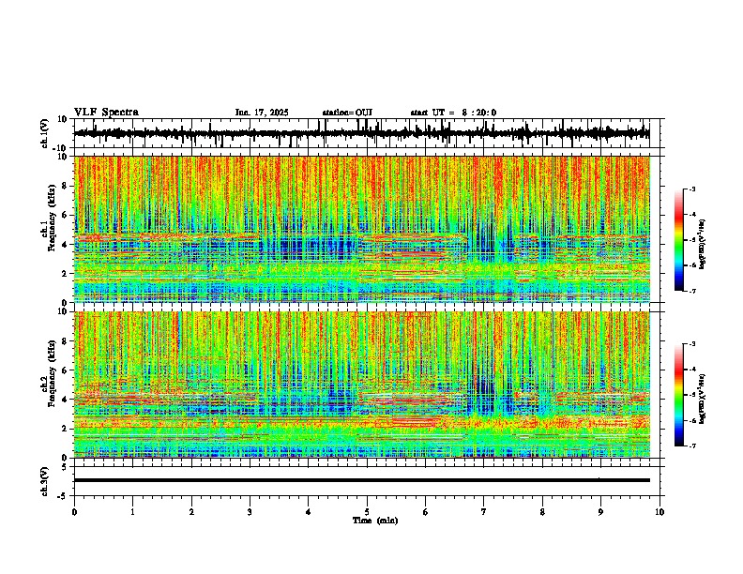The image size is (743, 574).
Task: Click the "ch.3(V)" axis label
Action: [45, 481]
